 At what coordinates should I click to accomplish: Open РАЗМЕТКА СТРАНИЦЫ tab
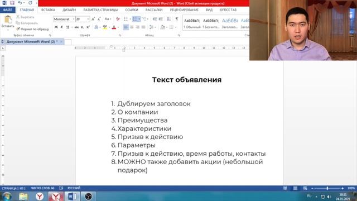100,10
